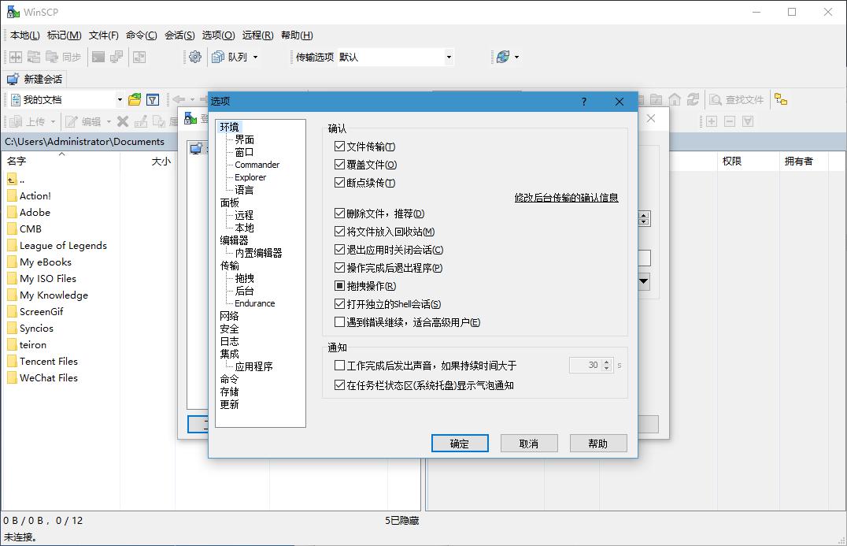This screenshot has width=847, height=546.
Task: Enable 遇到错误继续 checkbox for advanced users
Action: tap(340, 322)
